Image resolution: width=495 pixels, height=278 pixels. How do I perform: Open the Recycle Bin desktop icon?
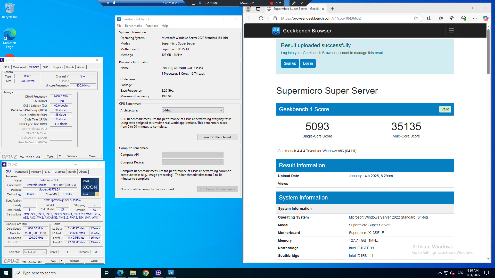click(10, 11)
